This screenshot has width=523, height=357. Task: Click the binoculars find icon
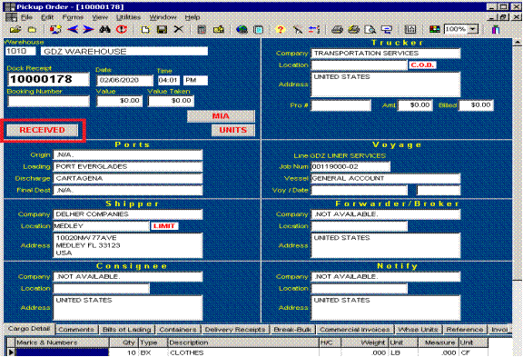(x=104, y=30)
